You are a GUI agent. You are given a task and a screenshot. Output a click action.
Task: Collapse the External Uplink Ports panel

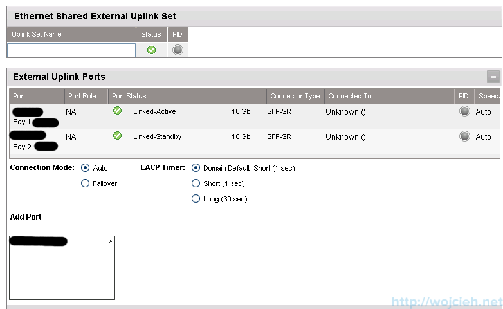[x=493, y=77]
